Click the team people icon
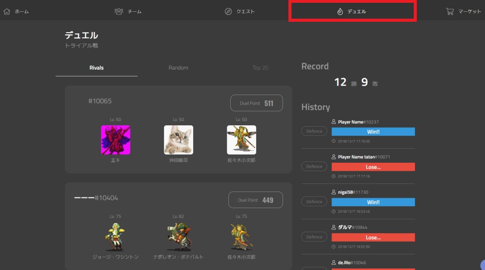Viewport: 485px width, 270px height. pos(119,11)
